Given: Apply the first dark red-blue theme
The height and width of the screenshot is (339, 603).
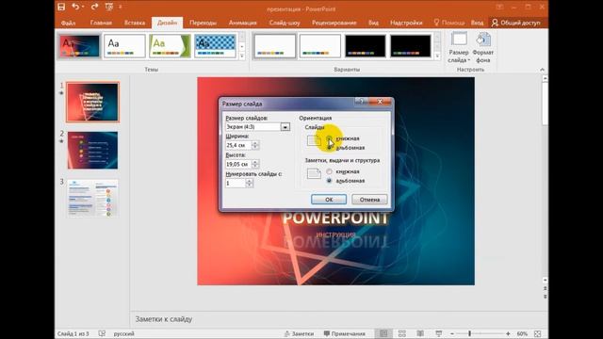Looking at the screenshot, I should [x=79, y=46].
